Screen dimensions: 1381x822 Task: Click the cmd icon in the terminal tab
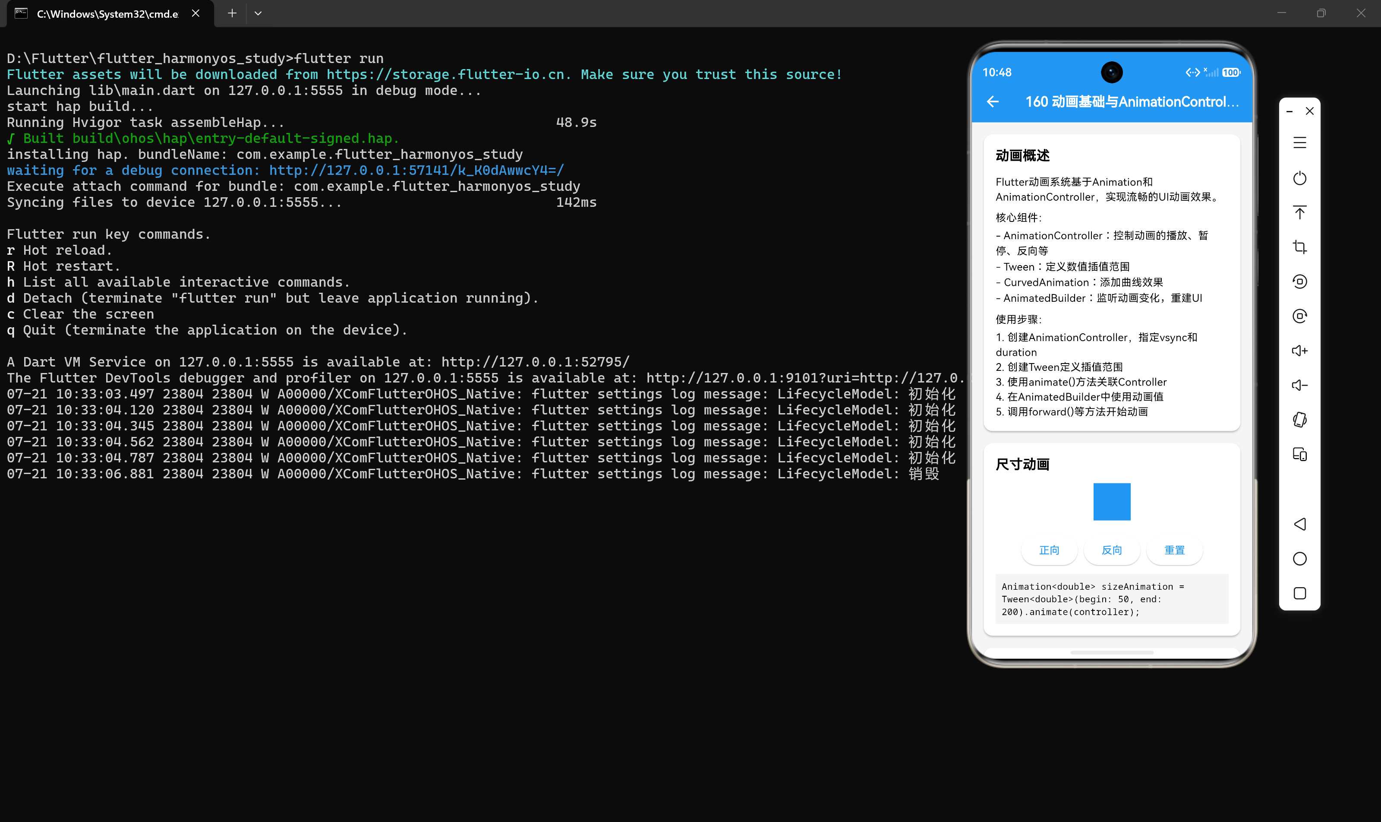pos(21,13)
